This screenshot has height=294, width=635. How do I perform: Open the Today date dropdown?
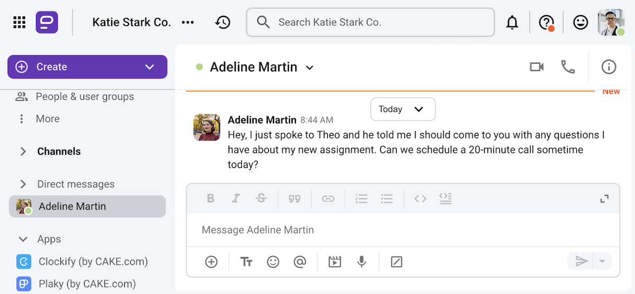403,109
